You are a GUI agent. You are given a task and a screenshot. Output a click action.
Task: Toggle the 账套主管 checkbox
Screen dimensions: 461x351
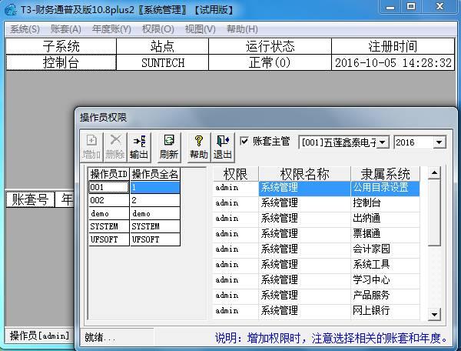[244, 142]
